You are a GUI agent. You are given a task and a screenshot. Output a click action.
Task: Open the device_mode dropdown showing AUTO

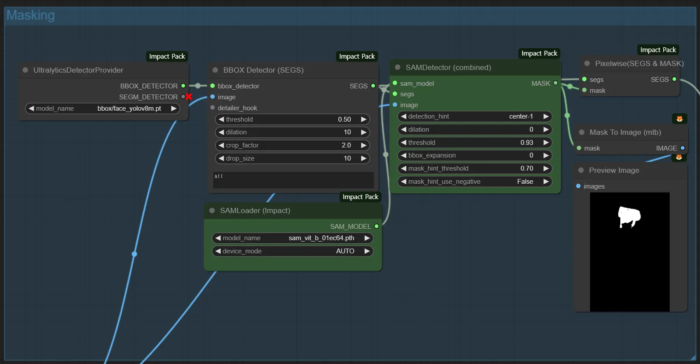pyautogui.click(x=293, y=251)
